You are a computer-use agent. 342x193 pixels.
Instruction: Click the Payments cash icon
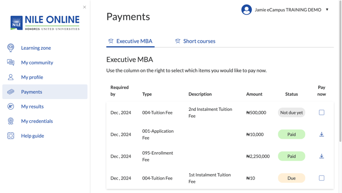click(11, 92)
